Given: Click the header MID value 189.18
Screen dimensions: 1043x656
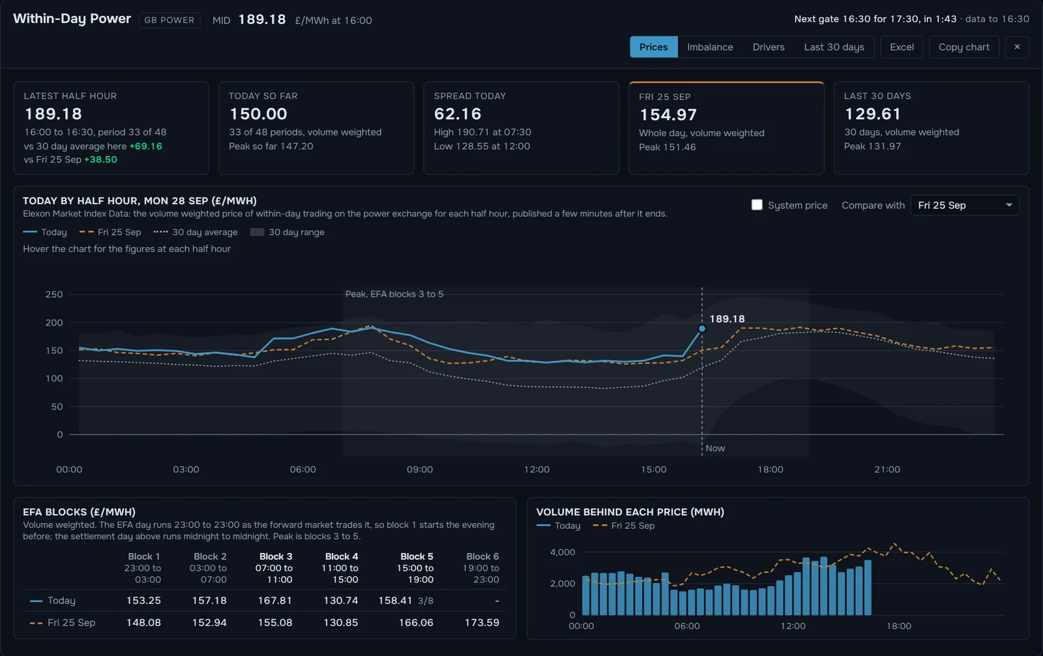Looking at the screenshot, I should click(262, 20).
